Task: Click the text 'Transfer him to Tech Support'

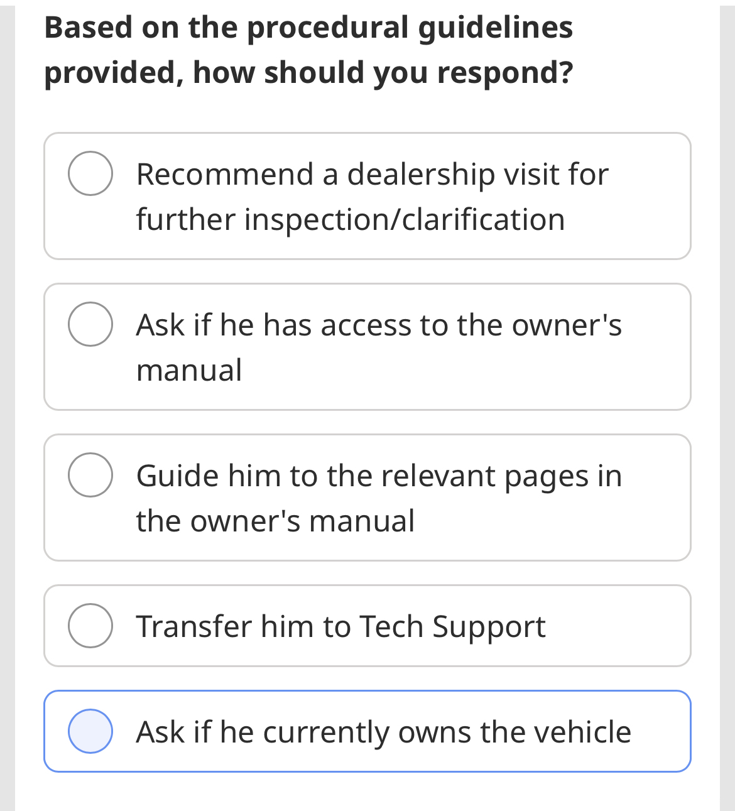Action: (x=340, y=625)
